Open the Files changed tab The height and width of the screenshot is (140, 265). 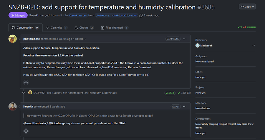point(114,28)
